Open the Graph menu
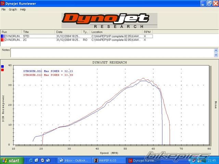The width and height of the screenshot is (219, 164). pos(13,10)
